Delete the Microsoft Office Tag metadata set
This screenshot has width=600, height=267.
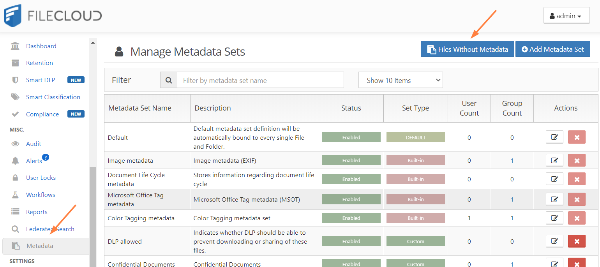pos(577,199)
